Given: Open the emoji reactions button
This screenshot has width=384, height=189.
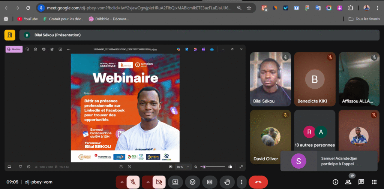Looking at the screenshot, I should [x=192, y=182].
